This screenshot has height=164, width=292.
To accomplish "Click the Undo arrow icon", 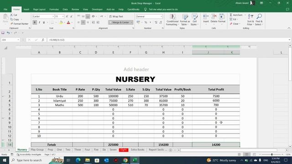I will coord(8,33).
